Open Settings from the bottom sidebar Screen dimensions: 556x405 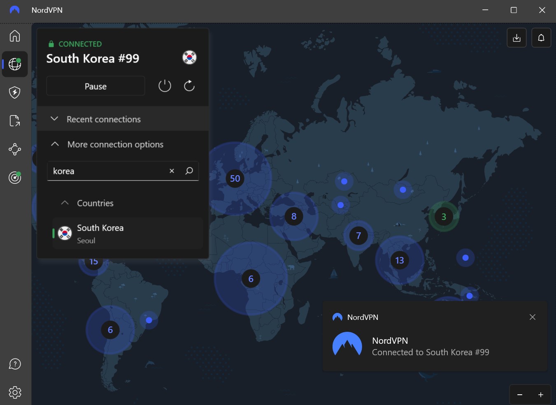click(x=15, y=392)
